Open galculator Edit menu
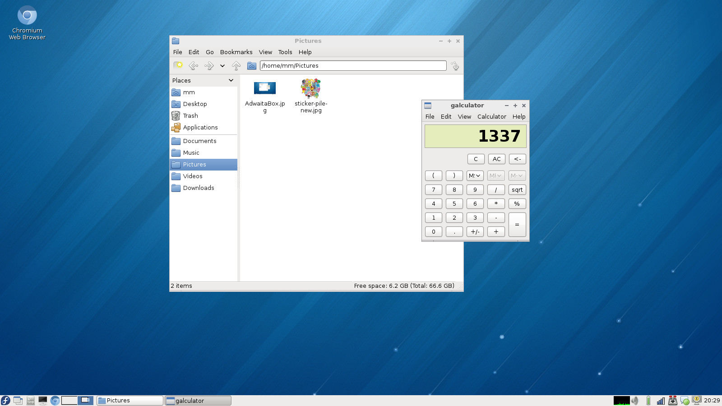Screen dimensions: 722x406 446,116
